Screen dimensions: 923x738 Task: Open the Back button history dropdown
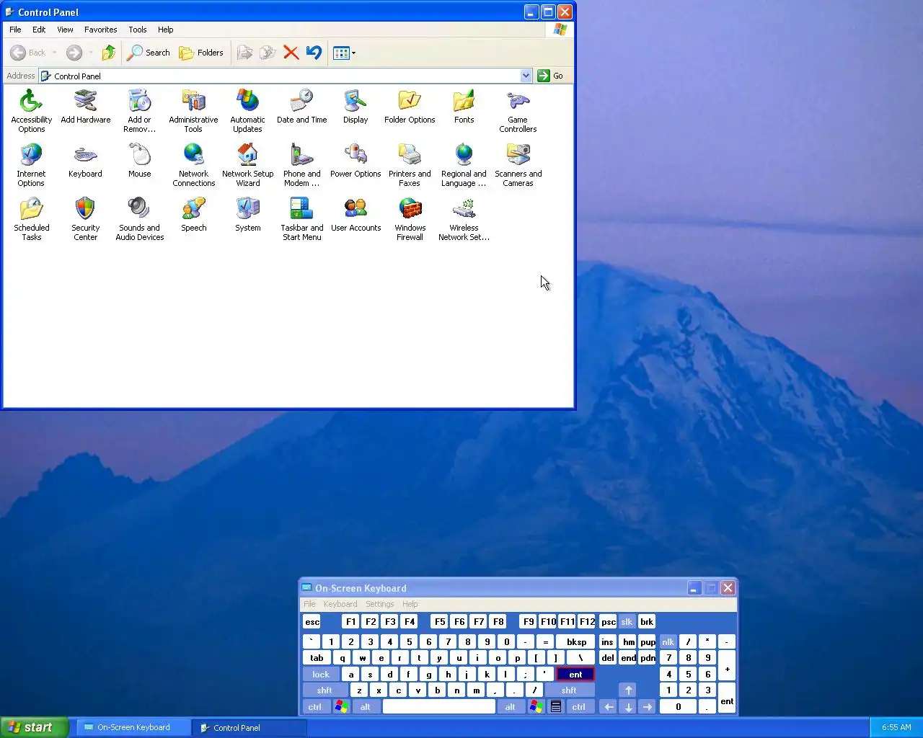coord(54,53)
